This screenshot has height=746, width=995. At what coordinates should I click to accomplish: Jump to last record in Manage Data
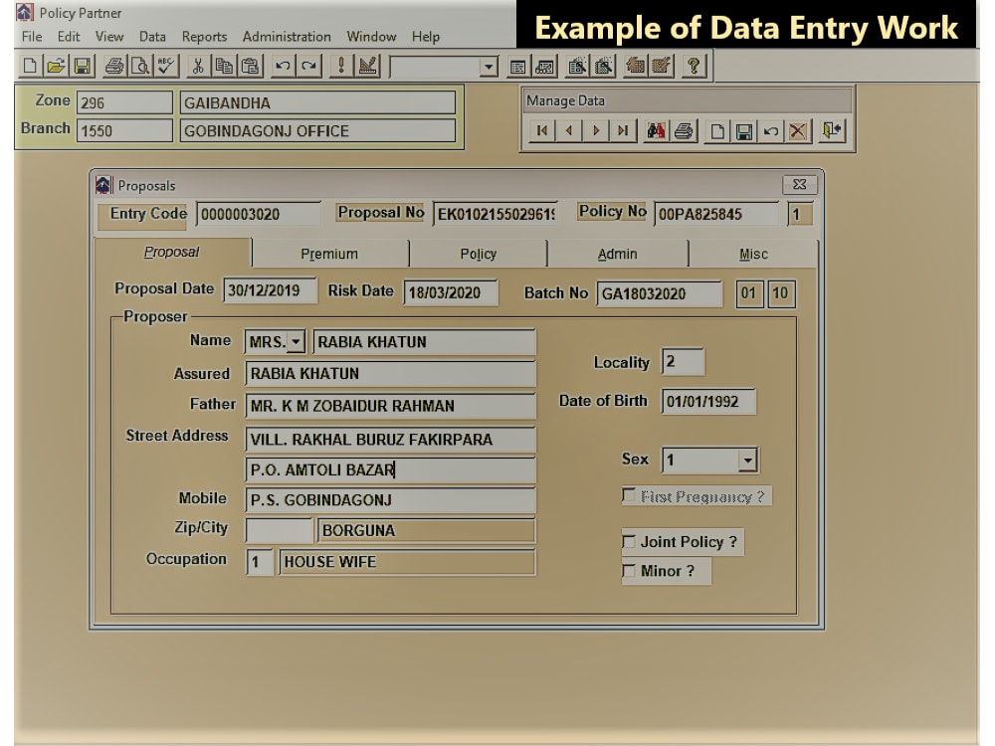pos(623,130)
